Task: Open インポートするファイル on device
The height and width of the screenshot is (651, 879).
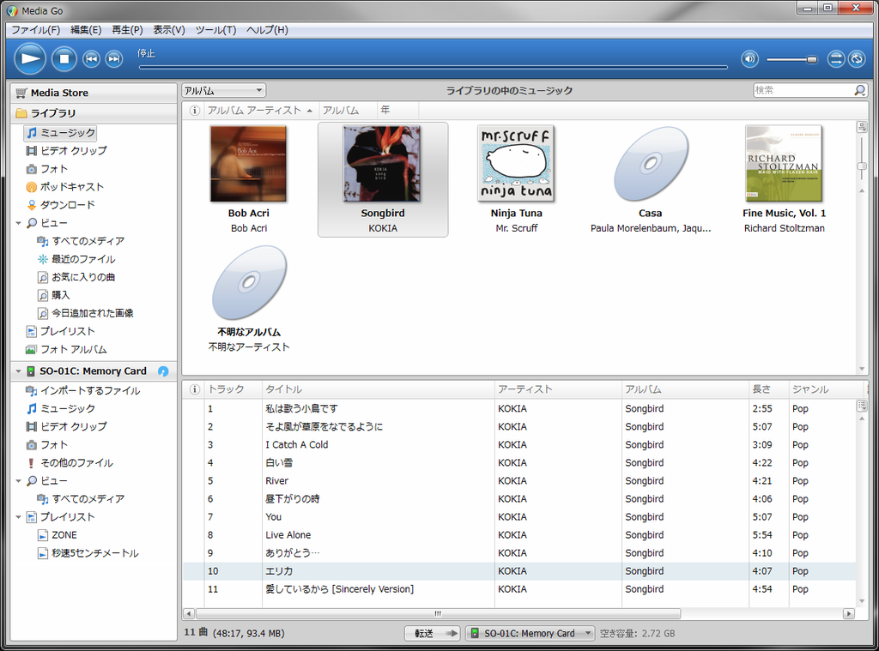Action: (x=83, y=390)
